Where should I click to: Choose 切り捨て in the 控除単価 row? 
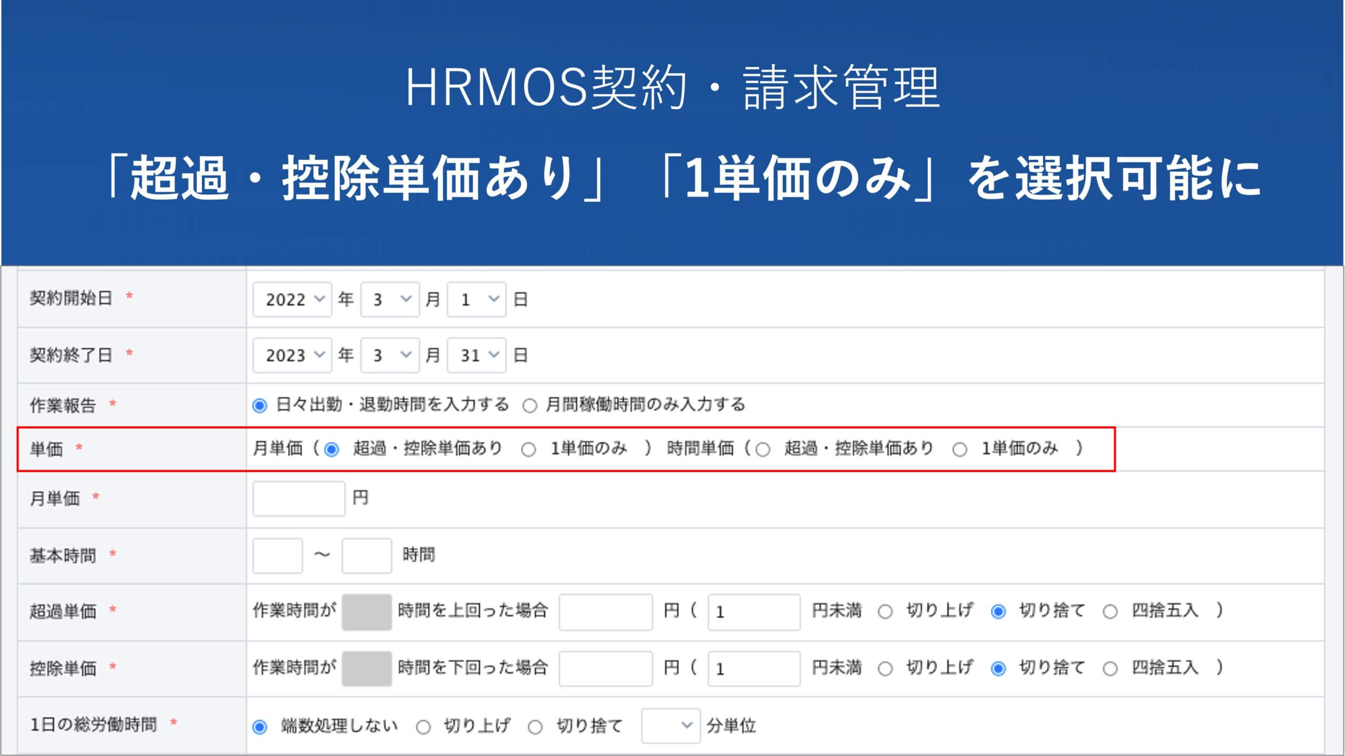click(x=998, y=669)
